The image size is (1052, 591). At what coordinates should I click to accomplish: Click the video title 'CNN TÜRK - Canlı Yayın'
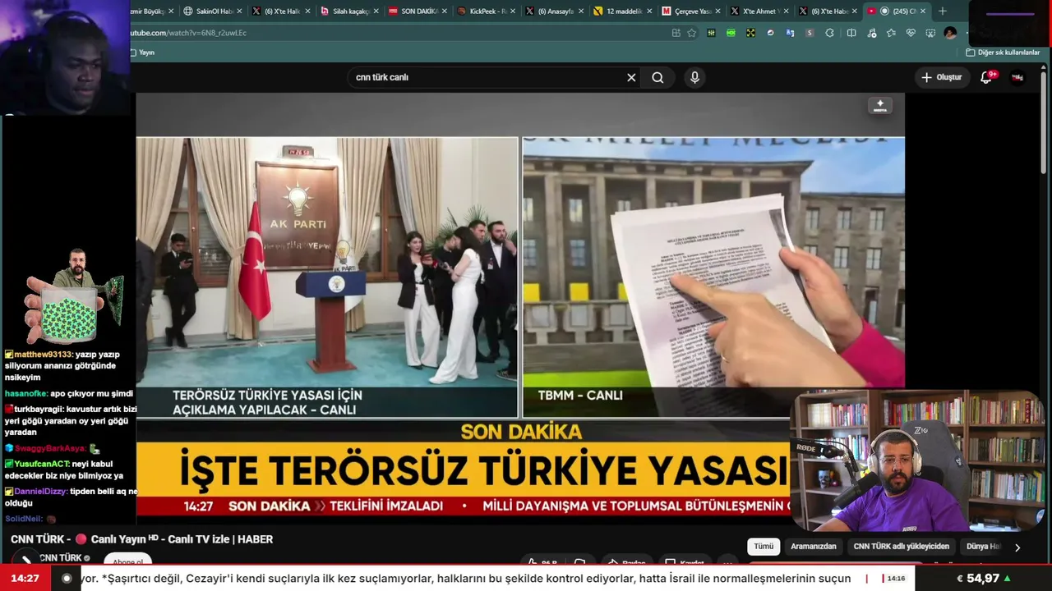coord(141,539)
